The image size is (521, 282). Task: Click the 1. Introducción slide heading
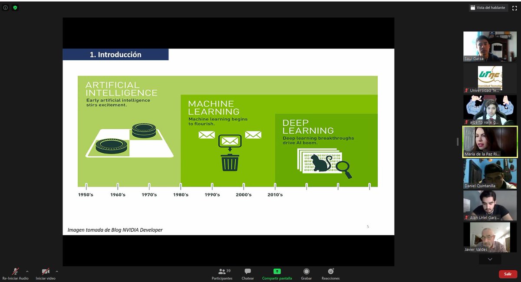(x=115, y=55)
